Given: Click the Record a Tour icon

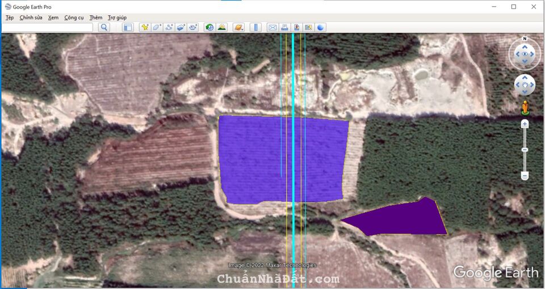Looking at the screenshot, I should pos(193,27).
